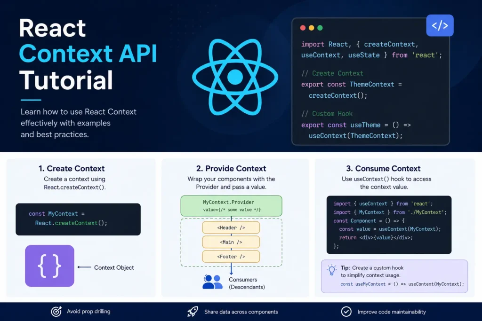This screenshot has height=321, width=482.
Task: Select the <Main /> component box
Action: click(x=231, y=242)
